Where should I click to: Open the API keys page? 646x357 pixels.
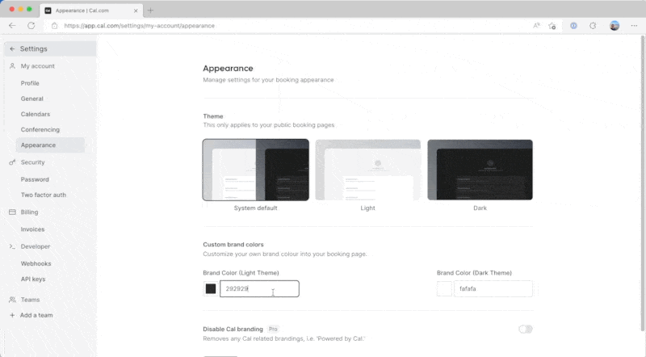33,279
